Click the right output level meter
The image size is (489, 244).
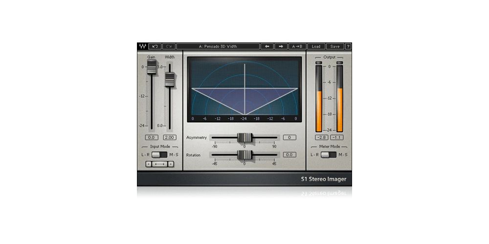340,99
